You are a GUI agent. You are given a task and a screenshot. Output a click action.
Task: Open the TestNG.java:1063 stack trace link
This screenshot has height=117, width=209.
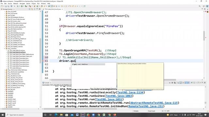tap(119, 96)
